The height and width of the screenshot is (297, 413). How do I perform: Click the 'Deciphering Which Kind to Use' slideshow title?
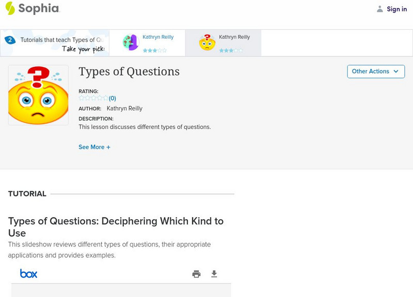[x=116, y=227]
